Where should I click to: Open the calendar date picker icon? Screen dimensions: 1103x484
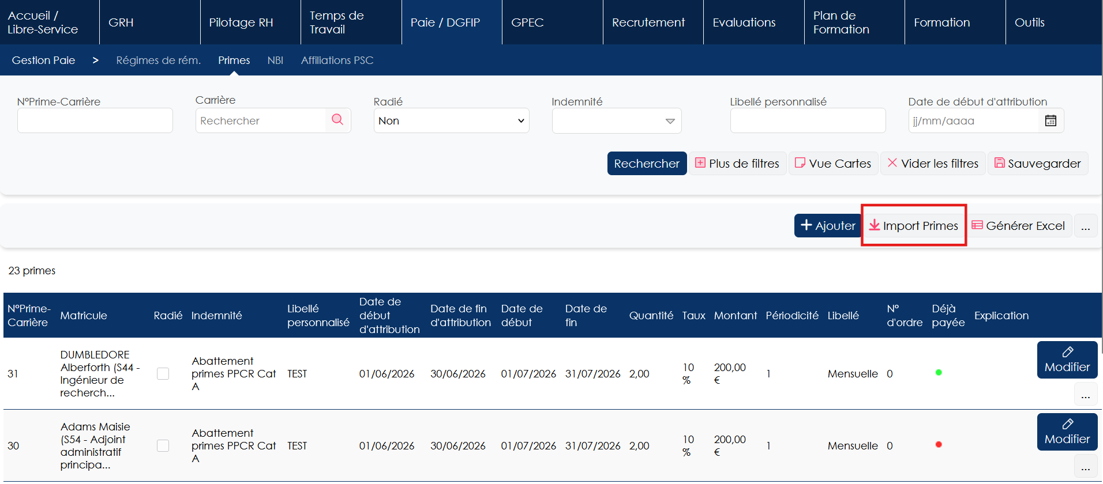(1051, 120)
